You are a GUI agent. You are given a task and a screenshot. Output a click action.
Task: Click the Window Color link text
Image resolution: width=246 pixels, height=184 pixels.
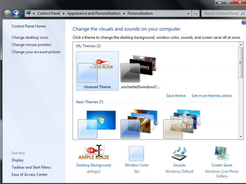tap(136, 165)
